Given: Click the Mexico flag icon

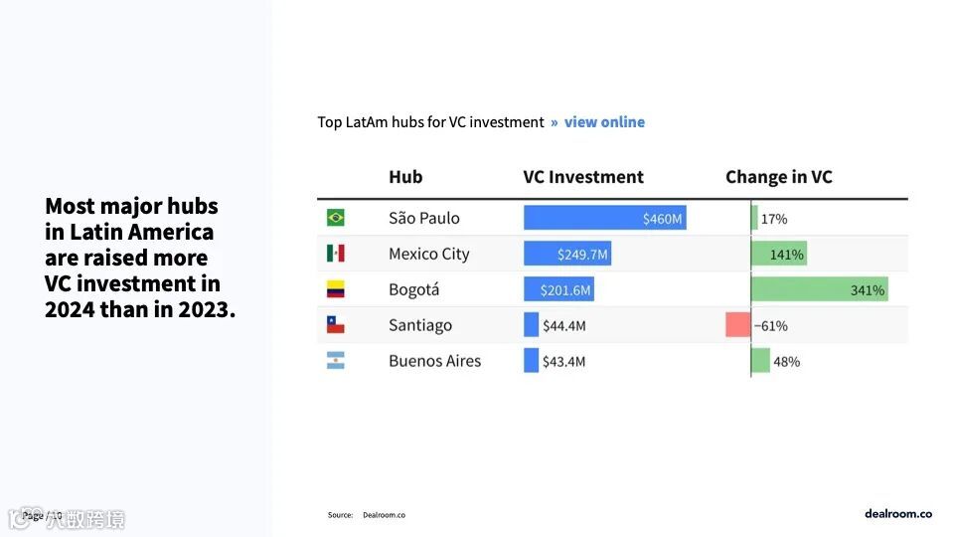Looking at the screenshot, I should point(335,254).
